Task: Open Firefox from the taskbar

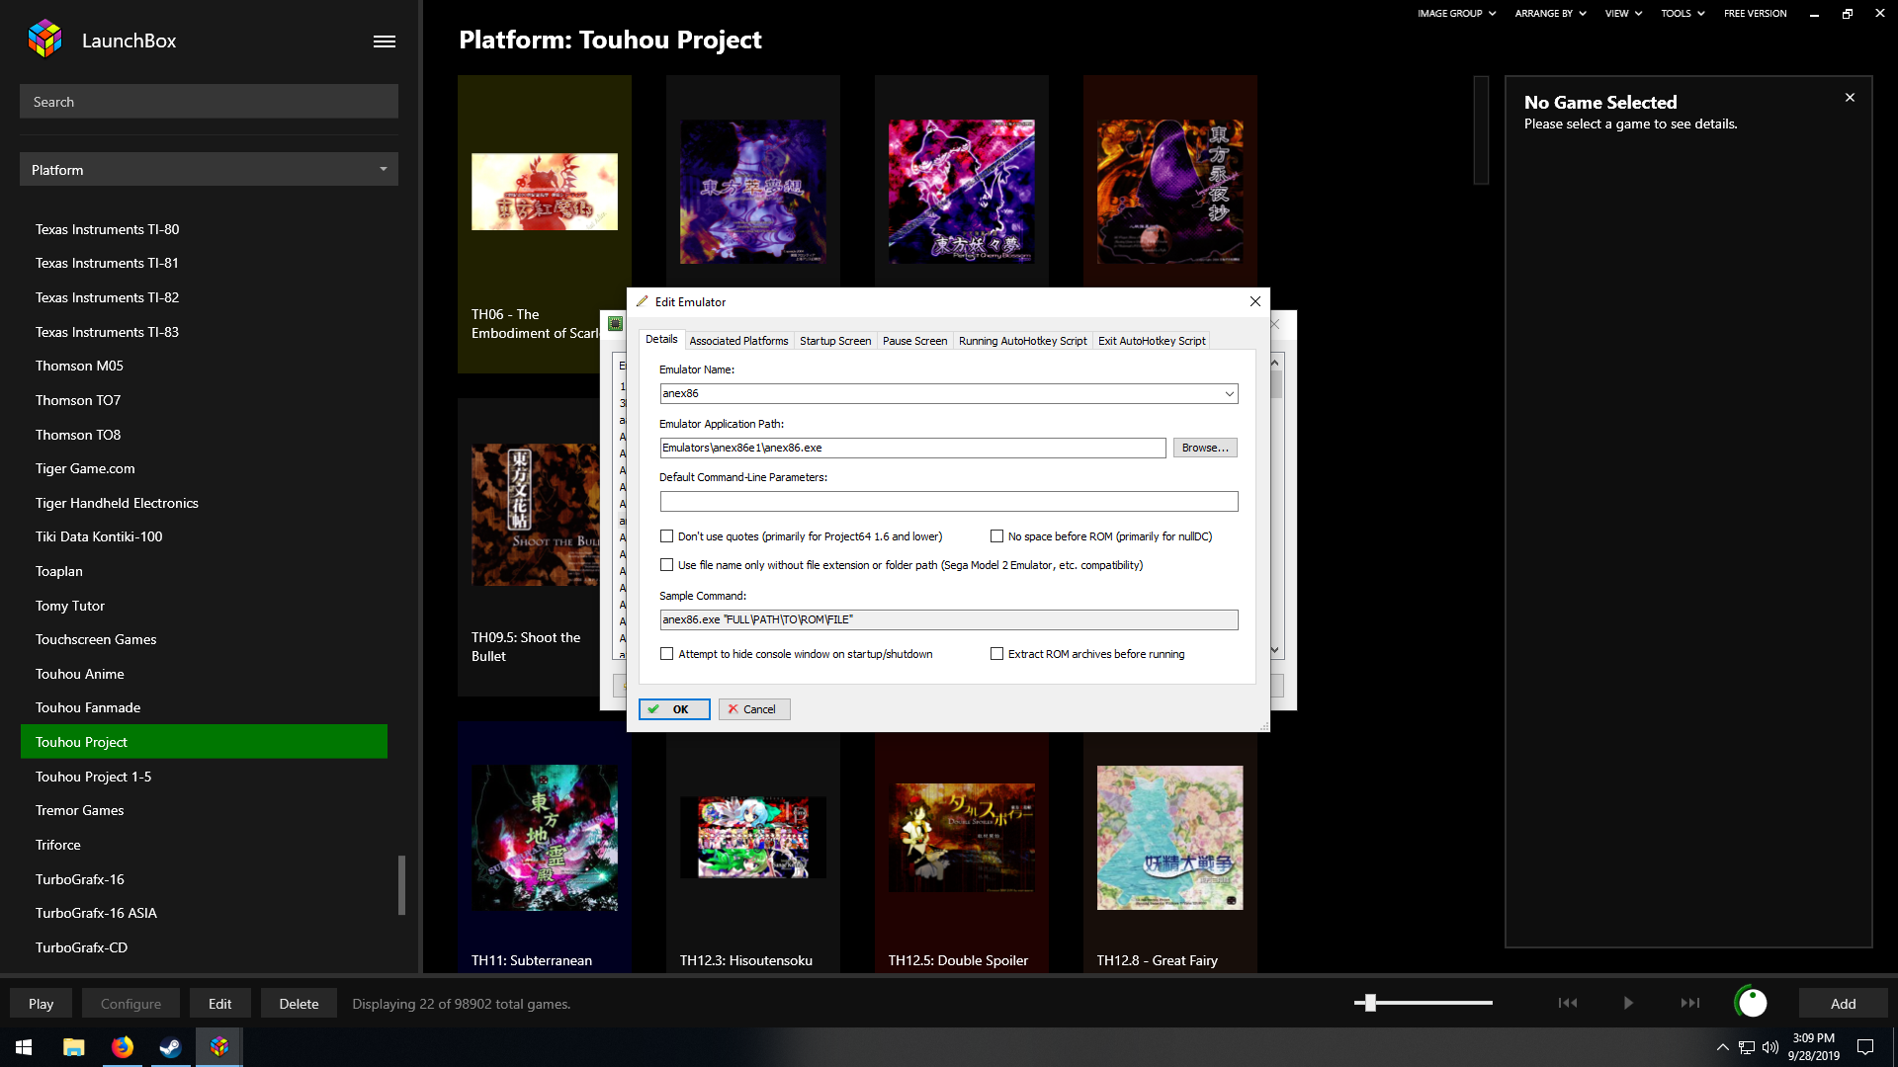Action: (x=123, y=1047)
